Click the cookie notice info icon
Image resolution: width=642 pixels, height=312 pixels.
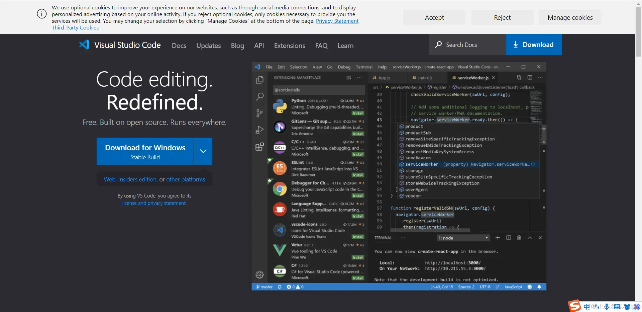click(42, 14)
